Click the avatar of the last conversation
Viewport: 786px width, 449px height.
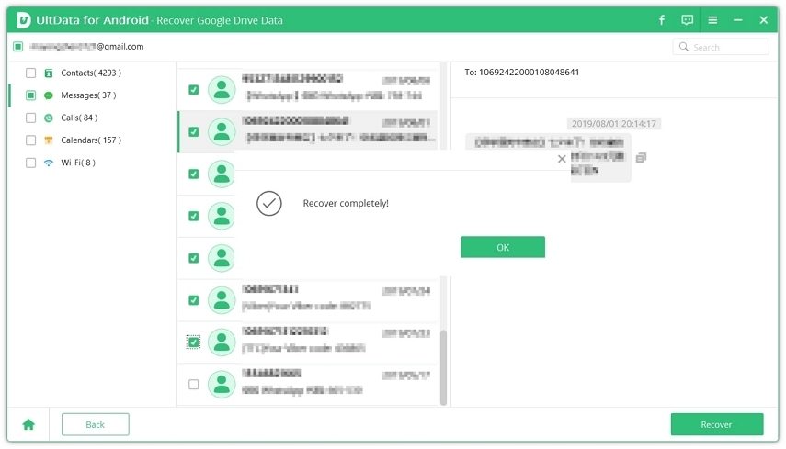(x=222, y=385)
